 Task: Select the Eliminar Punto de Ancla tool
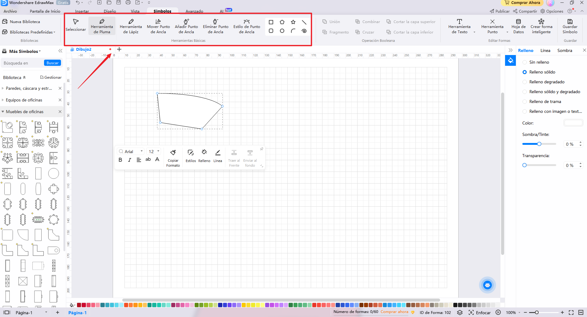[216, 26]
